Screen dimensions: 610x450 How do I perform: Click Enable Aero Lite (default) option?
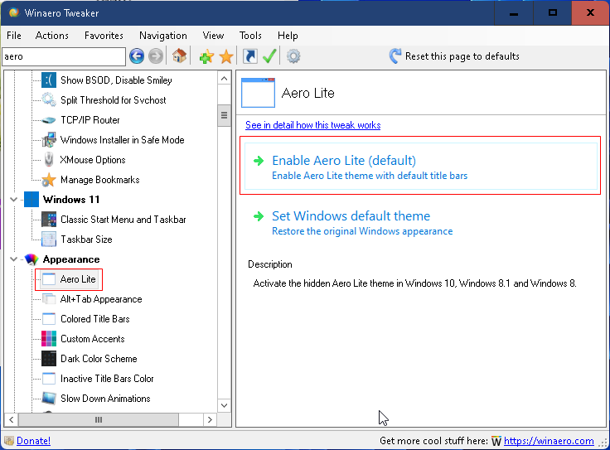tap(420, 166)
